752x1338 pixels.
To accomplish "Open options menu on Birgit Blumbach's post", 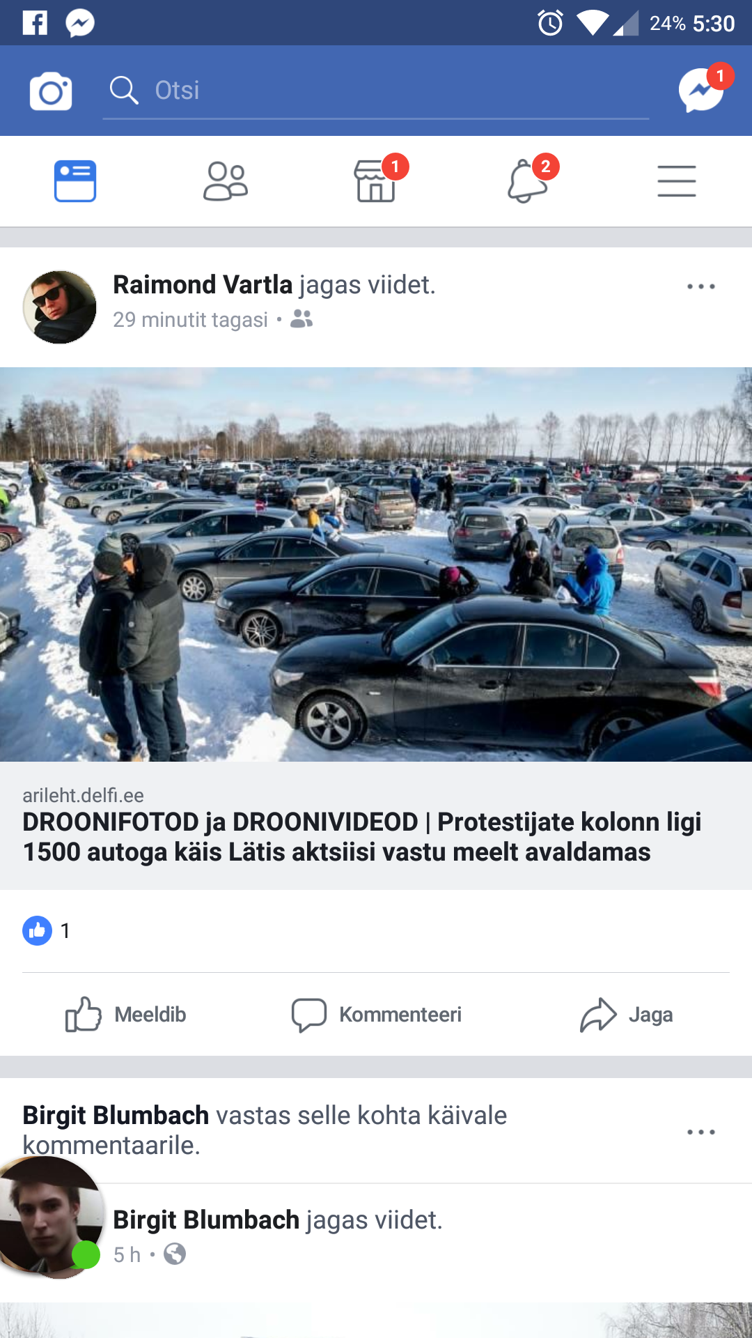I will click(700, 1132).
